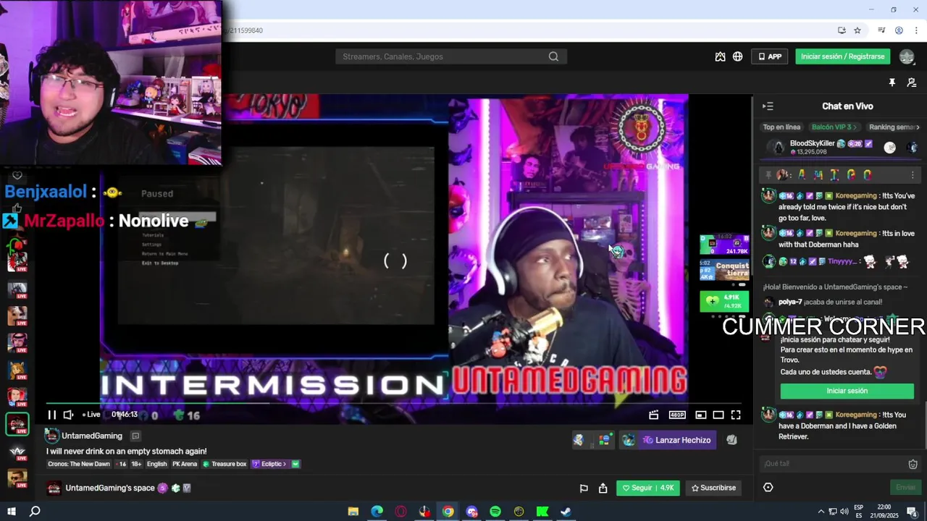Click the APP download button
This screenshot has height=521, width=927.
point(770,56)
